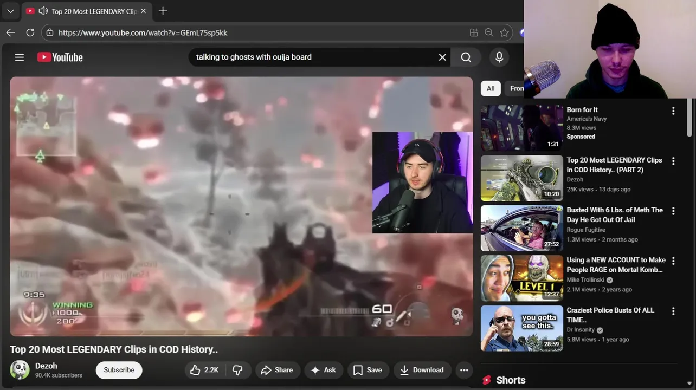Open the Ask AI button
Screen dimensions: 696x390
[x=323, y=370]
